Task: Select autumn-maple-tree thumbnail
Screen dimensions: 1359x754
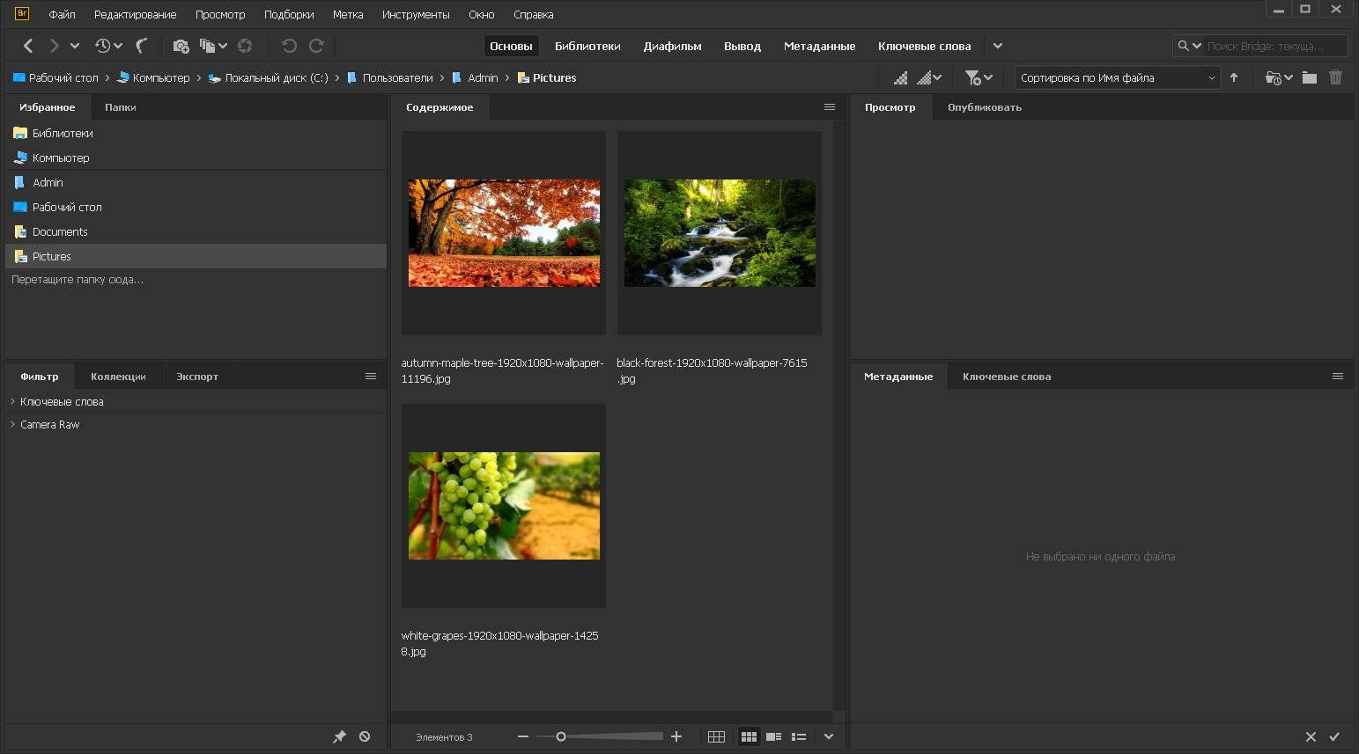Action: 504,233
